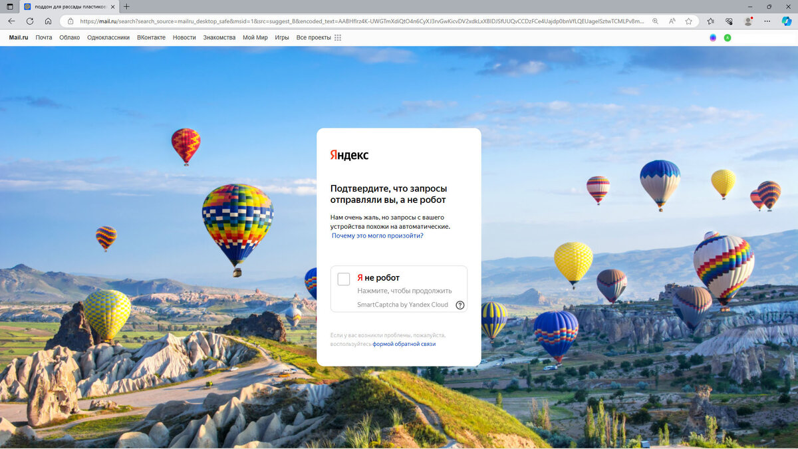Open the Favorites list icon

[711, 21]
